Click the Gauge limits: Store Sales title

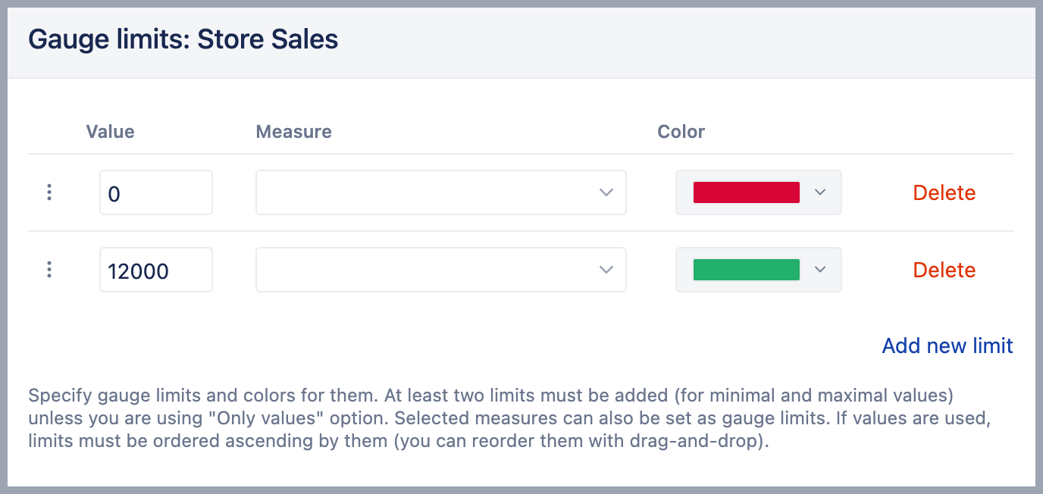(183, 39)
